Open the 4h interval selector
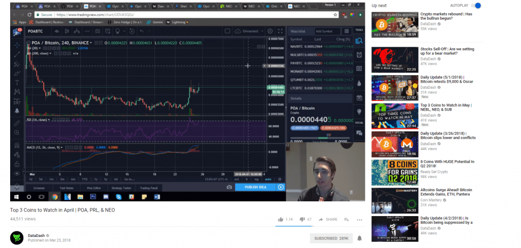Screen dimensions: 521x248 click(x=57, y=31)
